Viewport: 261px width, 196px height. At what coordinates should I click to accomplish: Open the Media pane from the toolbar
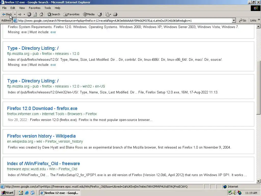(89, 14)
